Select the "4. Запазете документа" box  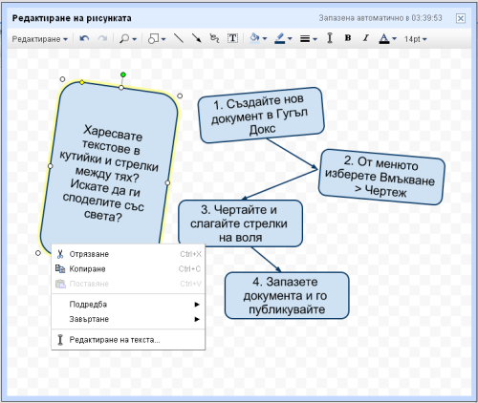(287, 295)
